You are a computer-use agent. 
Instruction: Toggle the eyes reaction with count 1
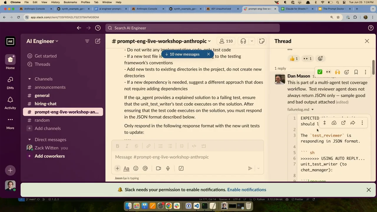(307, 59)
